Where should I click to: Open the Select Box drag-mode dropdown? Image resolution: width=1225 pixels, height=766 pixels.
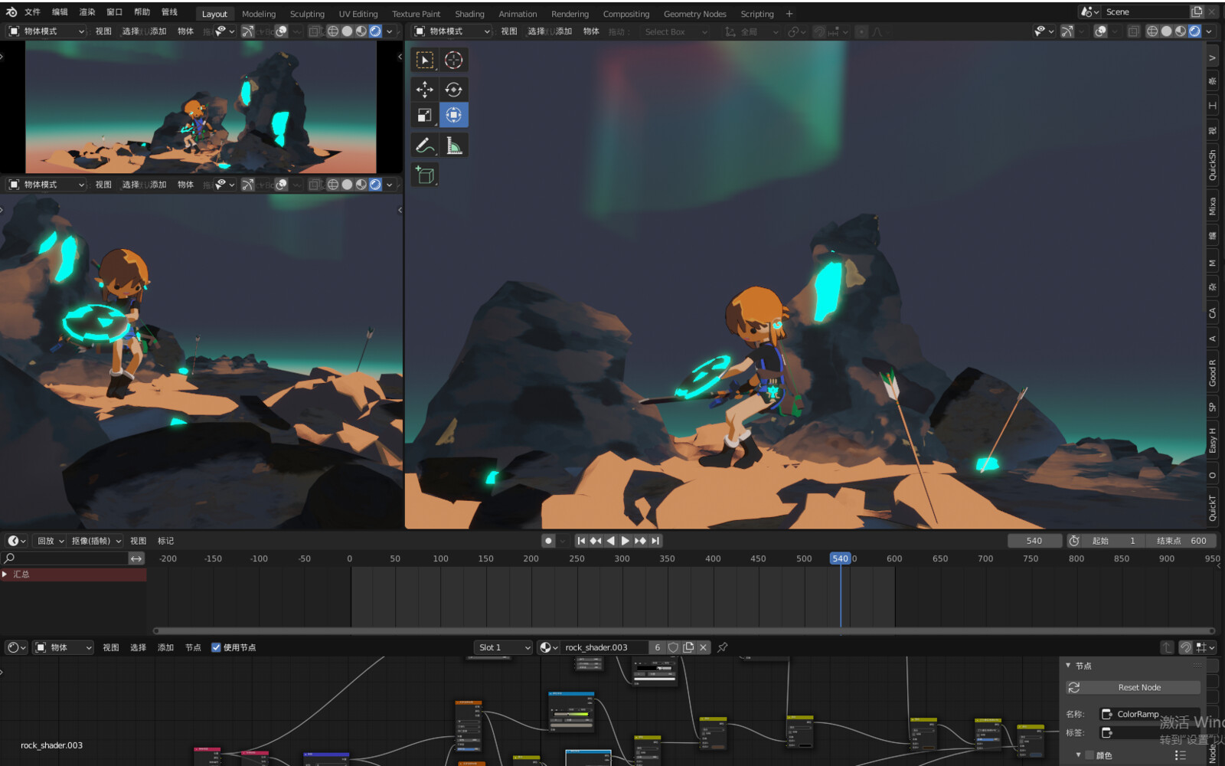click(675, 31)
